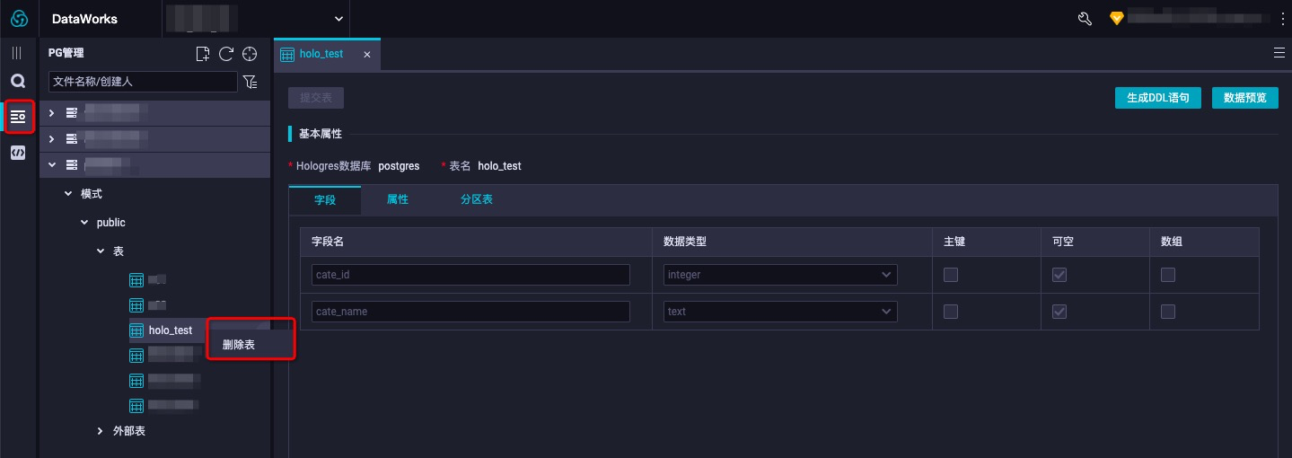This screenshot has height=458, width=1292.
Task: Switch to the 属性 tab
Action: [x=398, y=199]
